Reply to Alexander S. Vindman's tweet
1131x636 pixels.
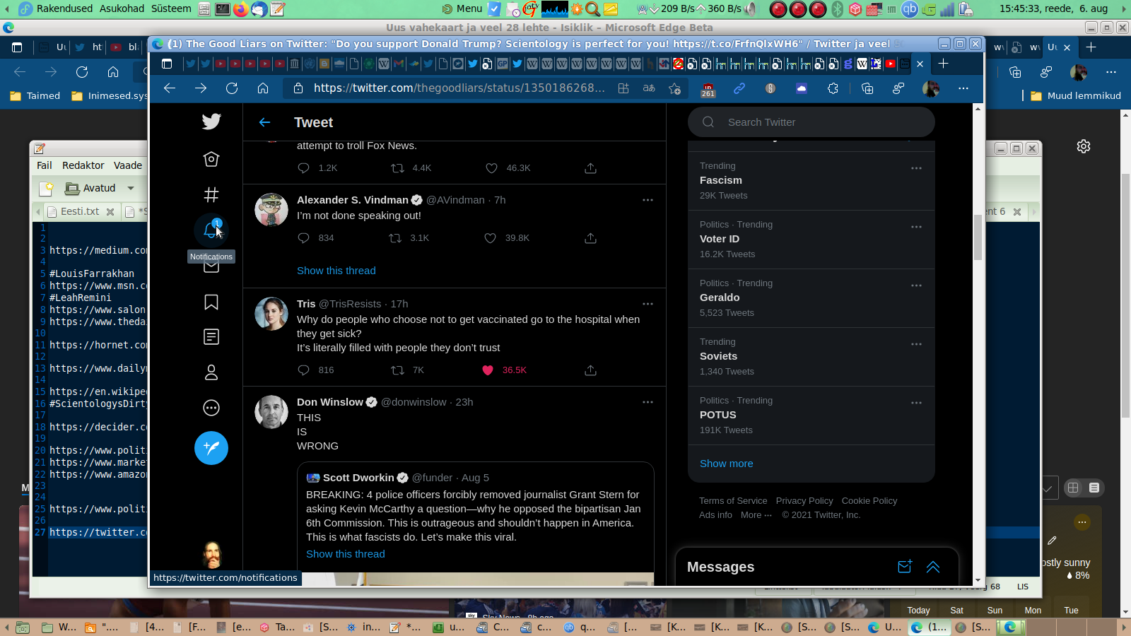coord(304,238)
